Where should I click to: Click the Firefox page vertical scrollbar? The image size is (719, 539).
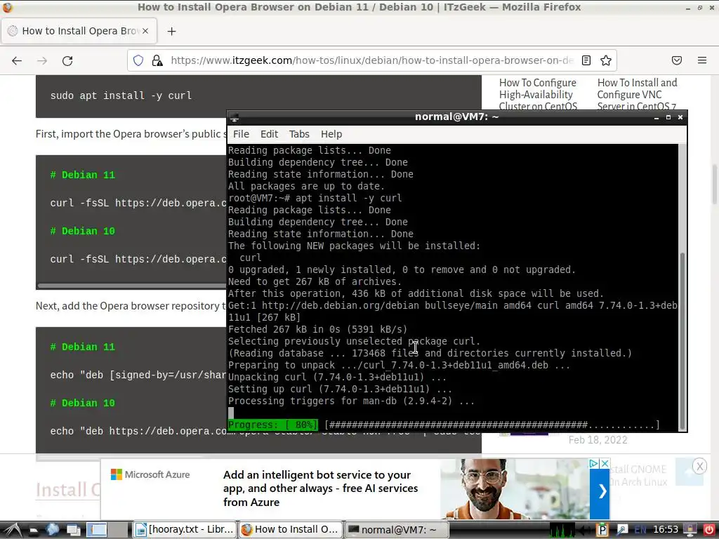click(714, 184)
